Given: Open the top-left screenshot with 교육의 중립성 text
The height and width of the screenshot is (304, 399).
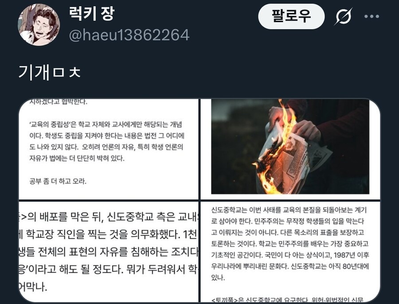Looking at the screenshot, I should [x=109, y=149].
